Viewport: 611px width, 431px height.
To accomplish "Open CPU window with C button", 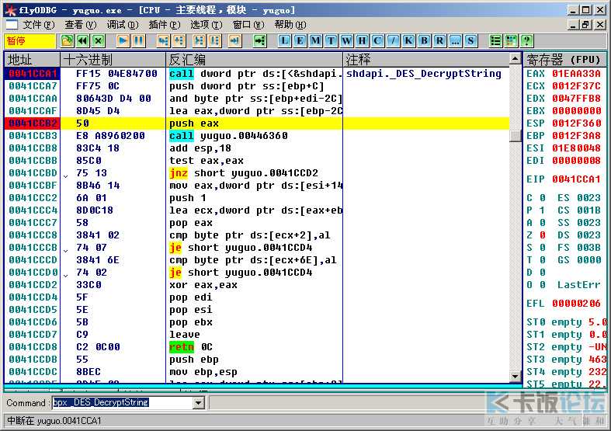I will click(377, 41).
